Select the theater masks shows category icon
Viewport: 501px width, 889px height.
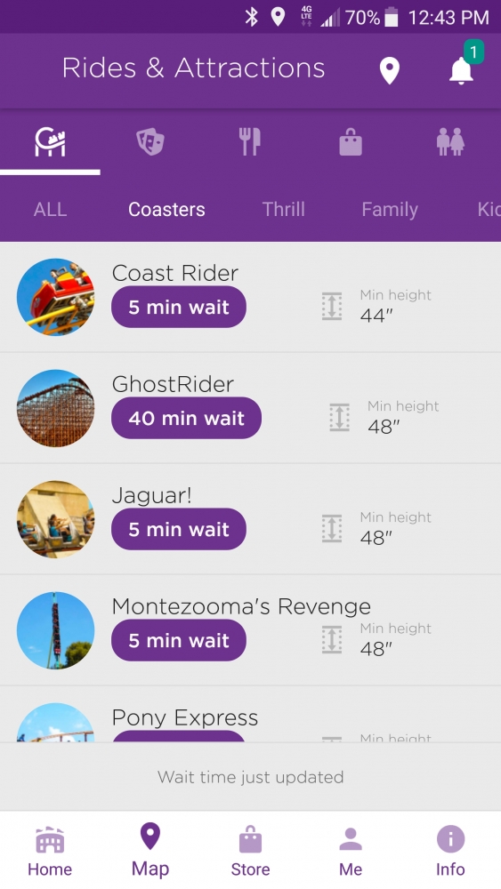(150, 141)
